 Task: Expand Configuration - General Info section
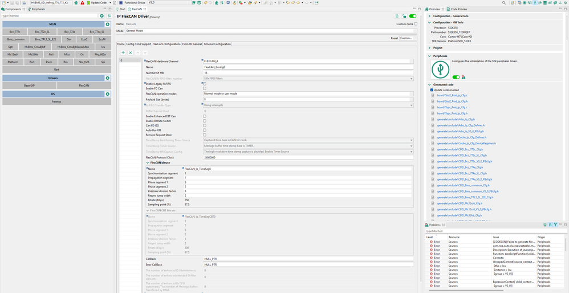[430, 16]
